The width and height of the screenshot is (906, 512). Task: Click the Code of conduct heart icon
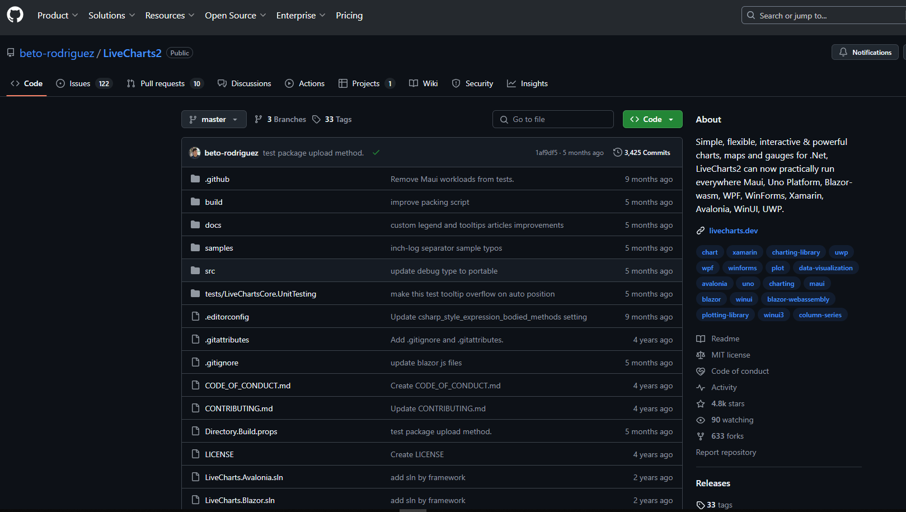(701, 371)
